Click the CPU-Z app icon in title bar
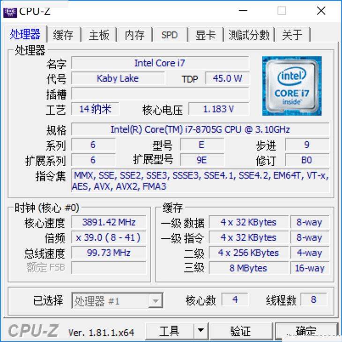 coord(10,12)
